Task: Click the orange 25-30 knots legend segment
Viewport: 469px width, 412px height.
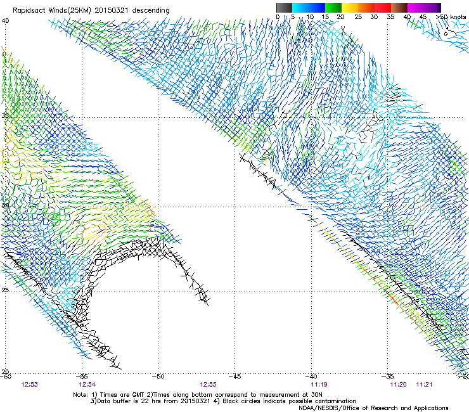Action: click(x=366, y=8)
